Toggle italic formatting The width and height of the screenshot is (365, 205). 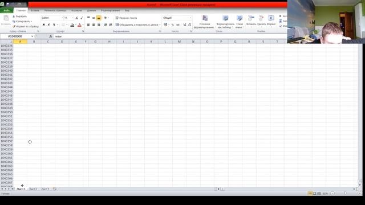[x=48, y=25]
